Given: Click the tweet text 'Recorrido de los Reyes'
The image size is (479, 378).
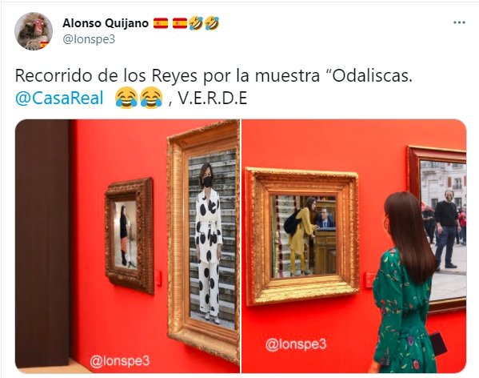Looking at the screenshot, I should pyautogui.click(x=106, y=75).
